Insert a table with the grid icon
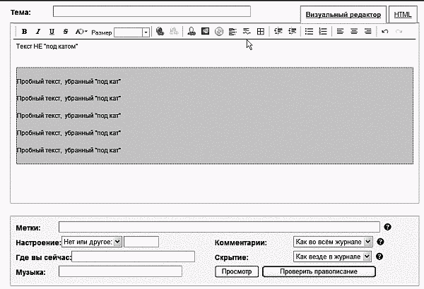This screenshot has height=289, width=424. coord(260,32)
